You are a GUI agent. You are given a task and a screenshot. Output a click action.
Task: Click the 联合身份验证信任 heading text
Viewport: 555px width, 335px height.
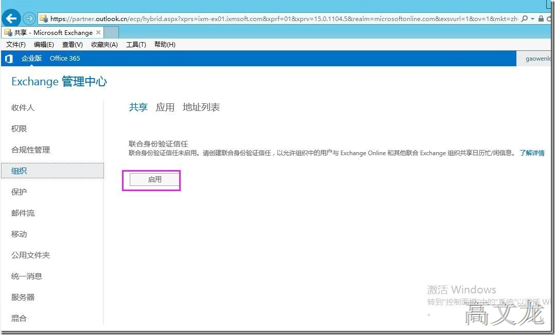(x=158, y=144)
